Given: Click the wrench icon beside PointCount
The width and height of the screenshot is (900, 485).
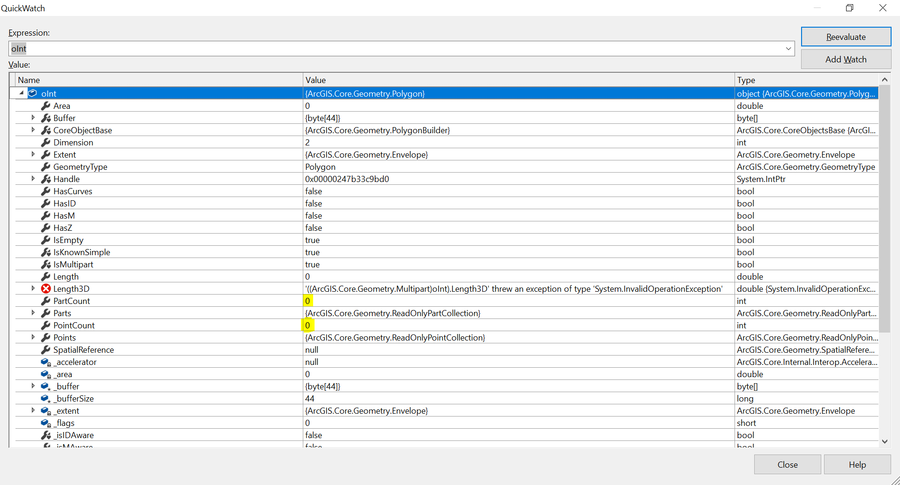Looking at the screenshot, I should click(x=45, y=326).
